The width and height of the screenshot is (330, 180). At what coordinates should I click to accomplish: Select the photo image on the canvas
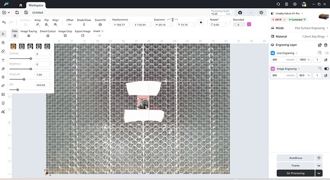click(x=143, y=104)
